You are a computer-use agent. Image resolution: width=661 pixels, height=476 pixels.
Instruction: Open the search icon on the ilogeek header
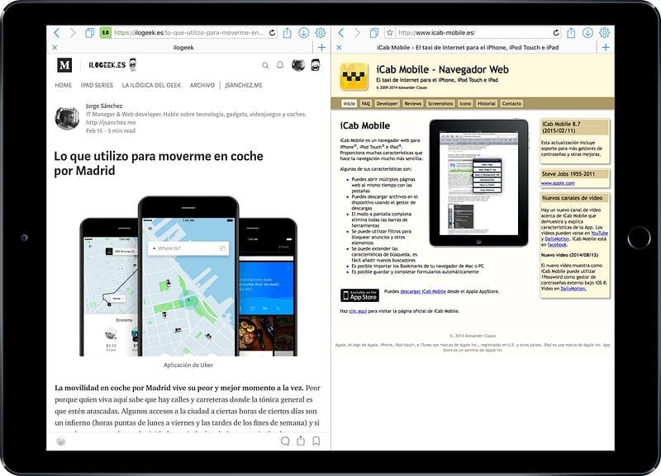click(265, 65)
